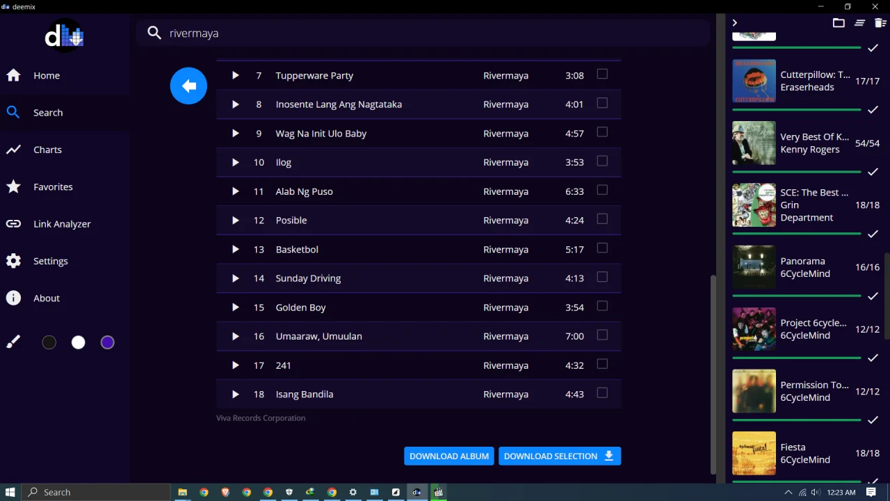The width and height of the screenshot is (890, 501).
Task: Open File Explorer from taskbar
Action: [x=182, y=492]
